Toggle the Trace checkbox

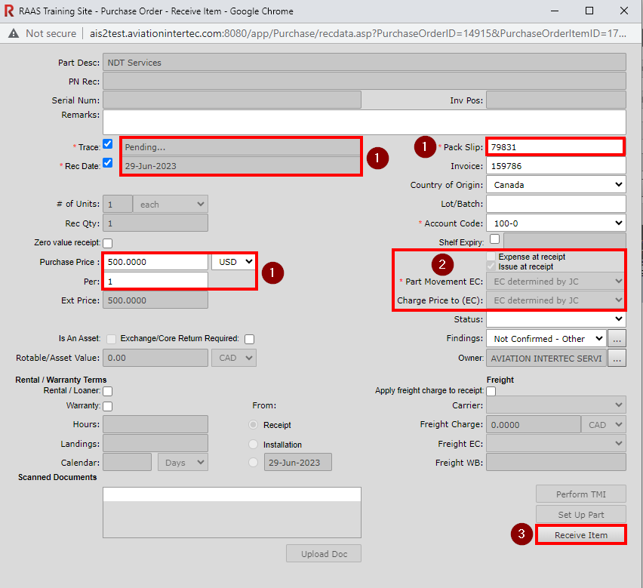pyautogui.click(x=107, y=144)
